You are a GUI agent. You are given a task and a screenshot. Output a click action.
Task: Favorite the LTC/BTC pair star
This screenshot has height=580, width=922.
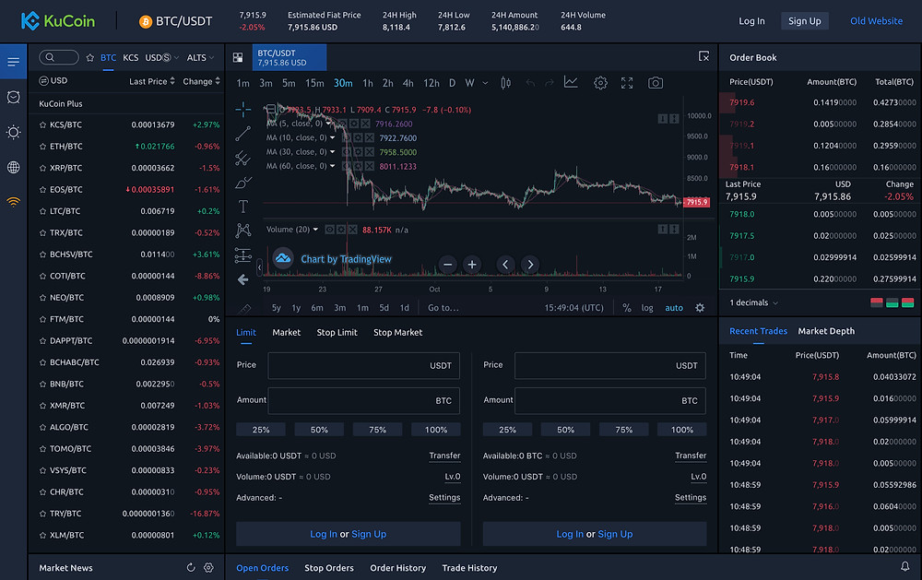coord(42,211)
